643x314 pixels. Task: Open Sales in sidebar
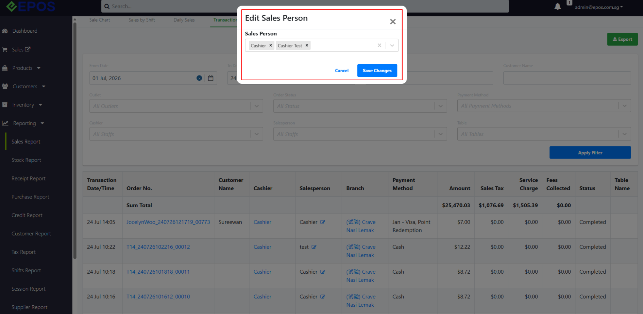click(17, 49)
